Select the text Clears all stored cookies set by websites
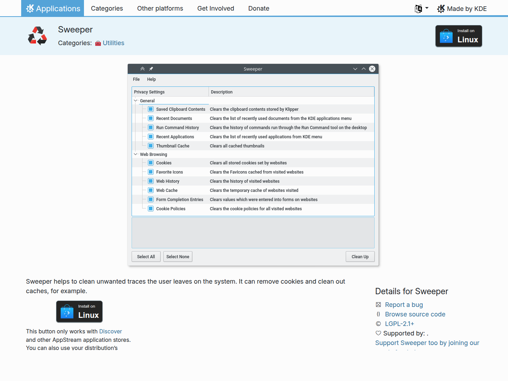508x381 pixels. click(248, 163)
